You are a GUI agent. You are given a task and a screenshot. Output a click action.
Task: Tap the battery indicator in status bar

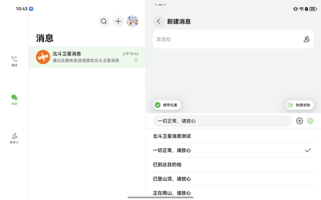tap(313, 9)
